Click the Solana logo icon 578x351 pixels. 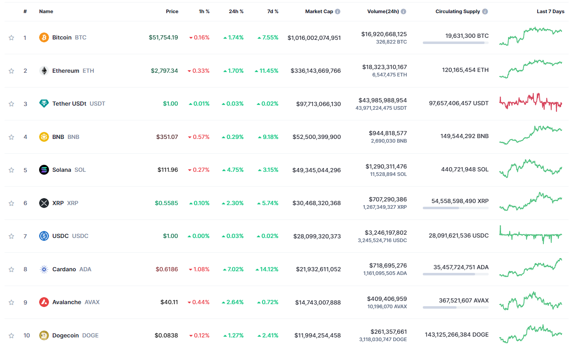coord(44,170)
